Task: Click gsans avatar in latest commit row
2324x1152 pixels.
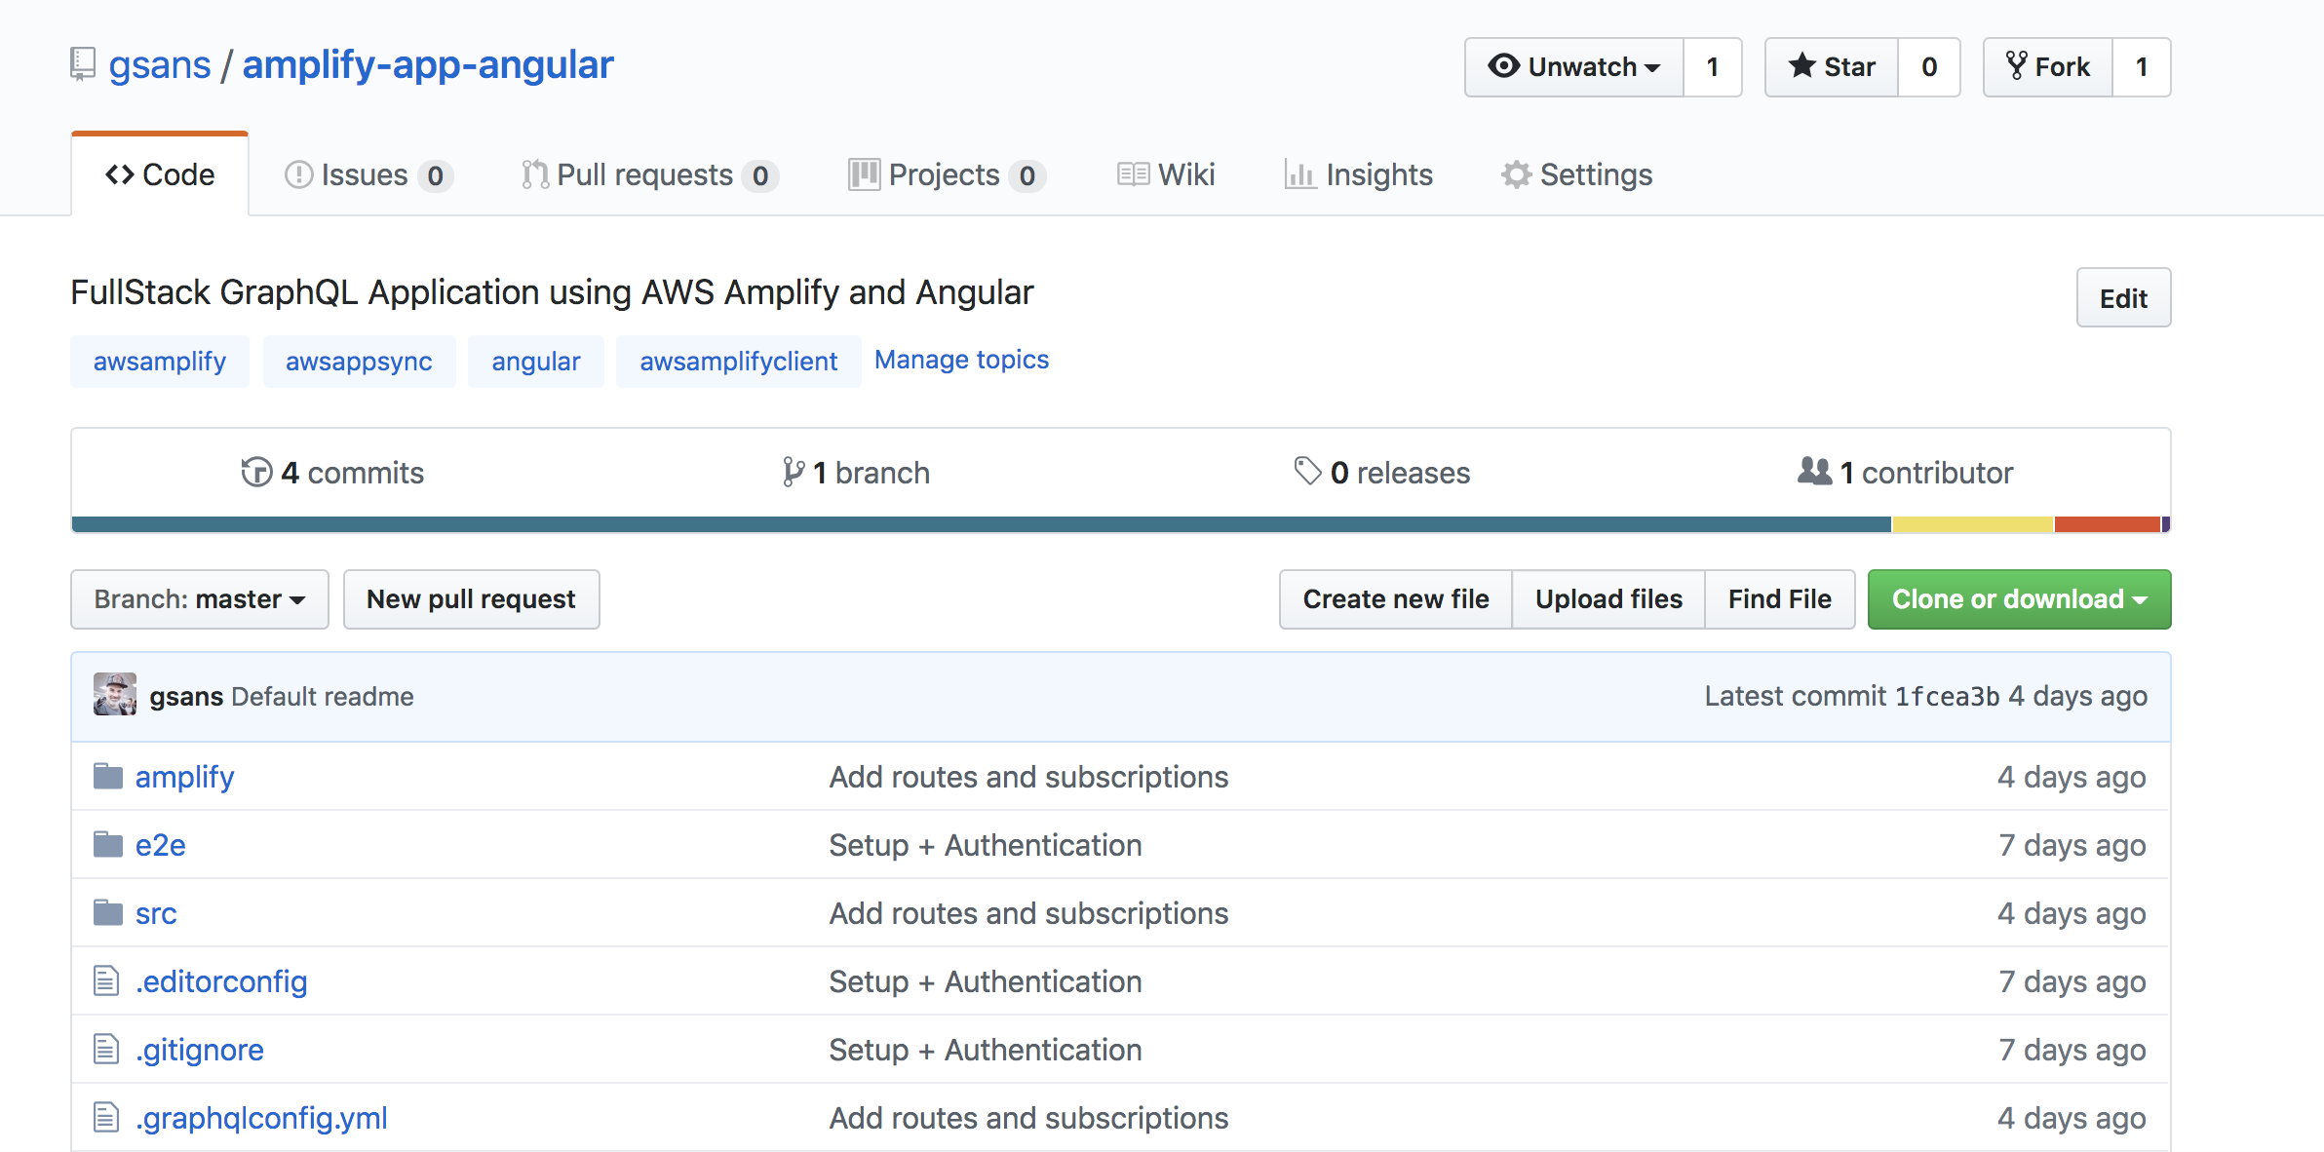Action: 115,695
